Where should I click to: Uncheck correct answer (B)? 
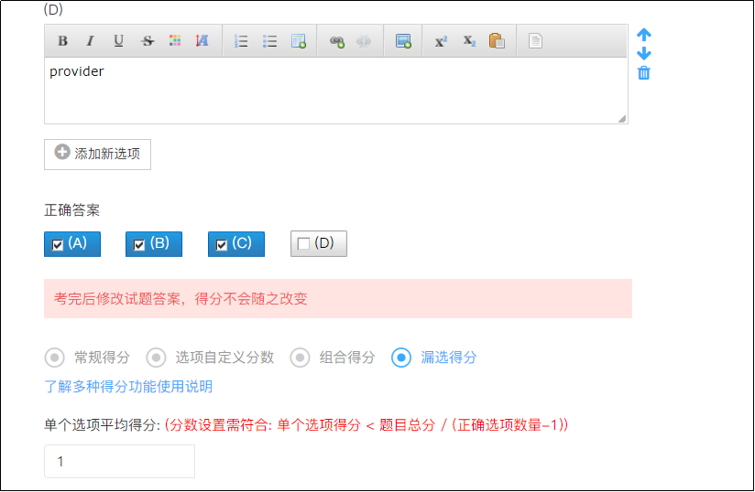click(x=154, y=244)
